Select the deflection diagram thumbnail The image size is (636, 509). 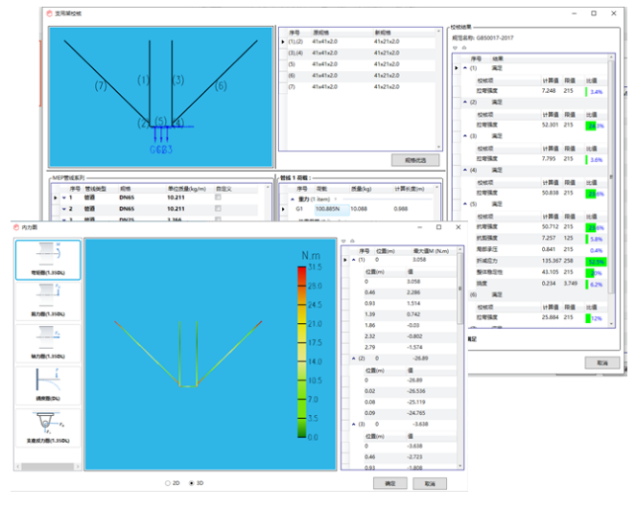46,385
